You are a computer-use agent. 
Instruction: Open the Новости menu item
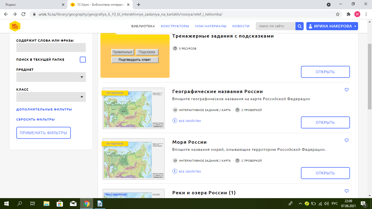pos(241,26)
